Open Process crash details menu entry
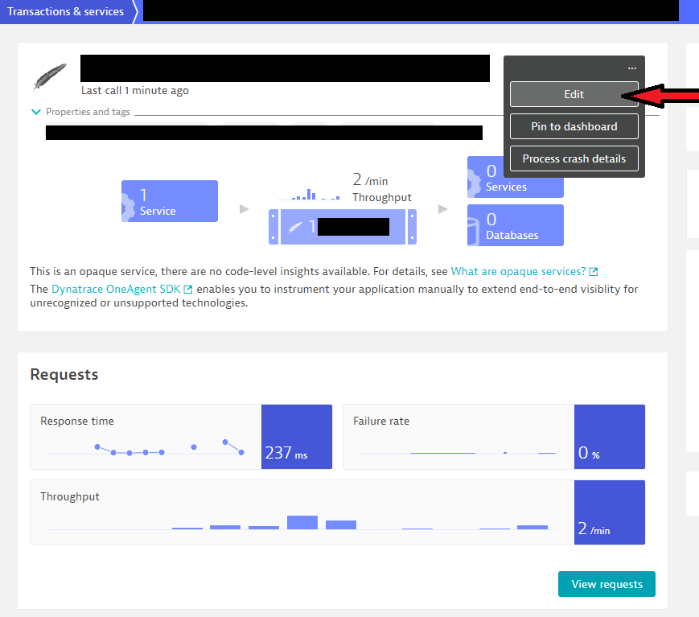 tap(574, 158)
